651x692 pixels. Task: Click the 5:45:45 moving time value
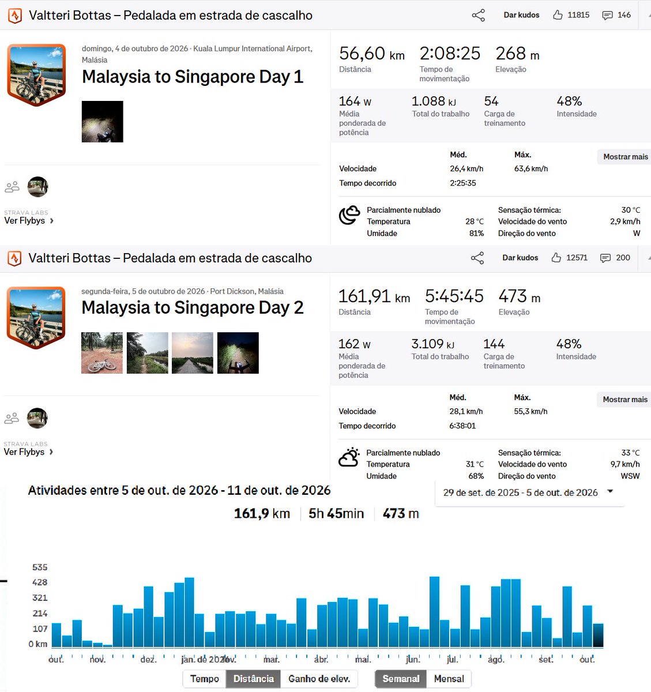[x=454, y=296]
